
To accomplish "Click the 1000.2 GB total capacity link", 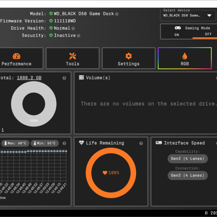I will tap(29, 78).
